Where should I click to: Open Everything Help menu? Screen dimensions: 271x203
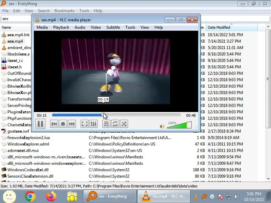pos(98,11)
